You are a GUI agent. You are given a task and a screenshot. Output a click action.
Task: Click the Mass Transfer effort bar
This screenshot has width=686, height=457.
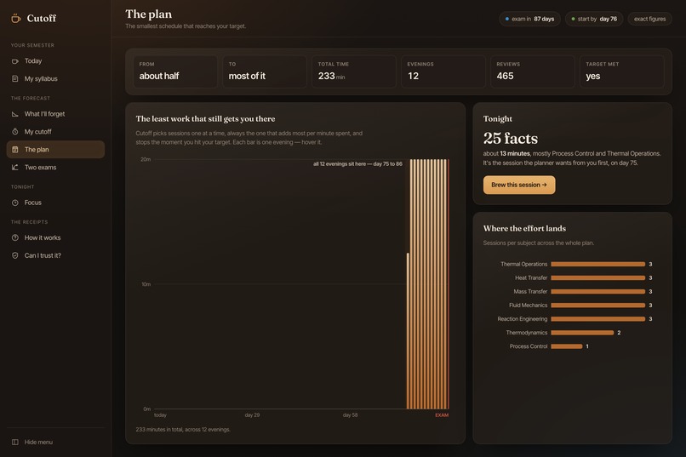[597, 292]
